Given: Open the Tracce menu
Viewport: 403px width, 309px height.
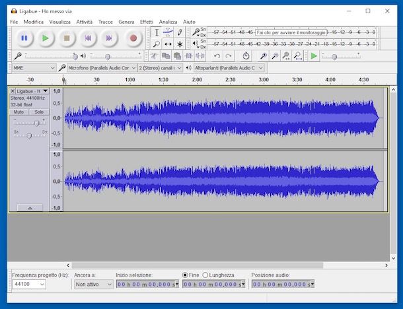Looking at the screenshot, I should coord(106,22).
